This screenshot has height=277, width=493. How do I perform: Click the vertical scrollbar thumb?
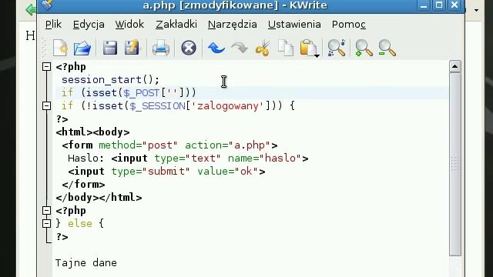pos(455,164)
